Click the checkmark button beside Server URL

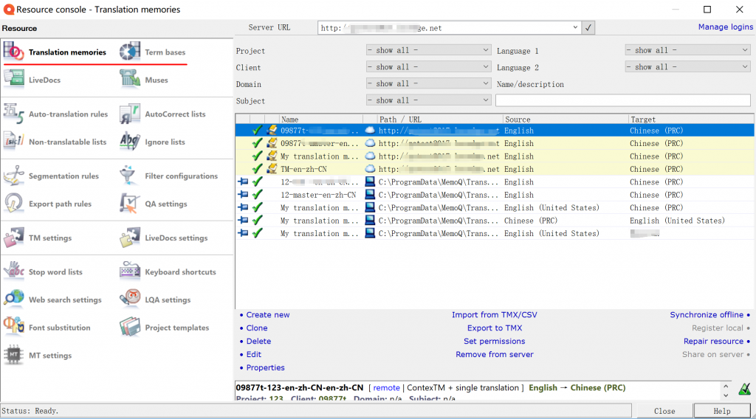click(588, 28)
